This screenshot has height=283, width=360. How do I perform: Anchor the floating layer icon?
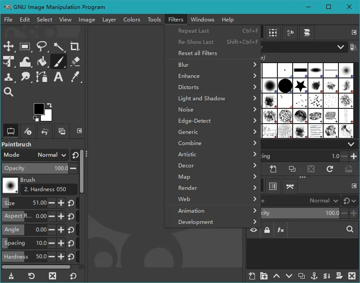[314, 276]
